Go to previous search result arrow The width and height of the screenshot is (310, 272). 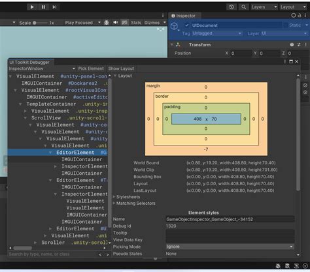(x=100, y=254)
